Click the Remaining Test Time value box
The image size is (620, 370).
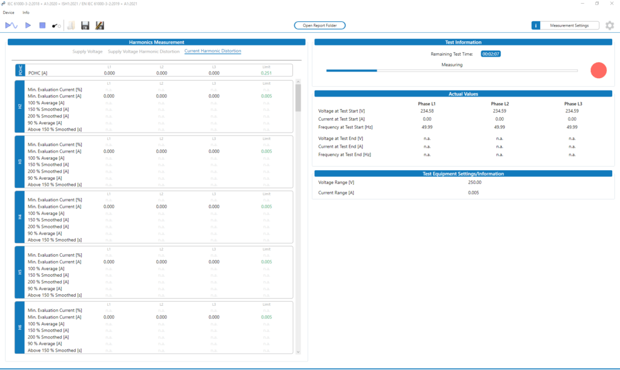tap(490, 54)
